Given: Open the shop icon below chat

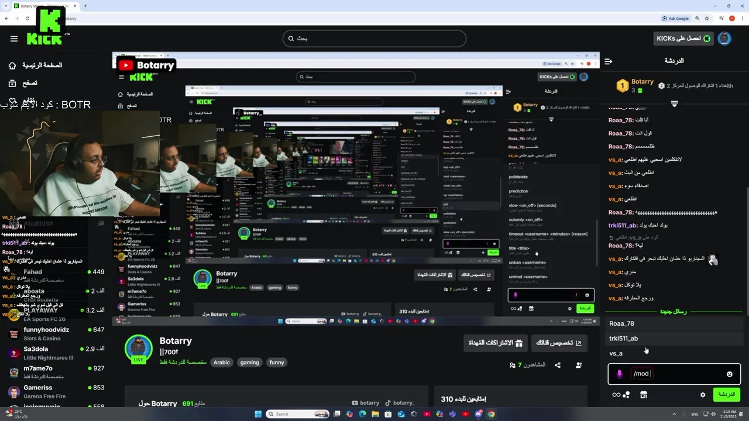Looking at the screenshot, I should pos(644,395).
